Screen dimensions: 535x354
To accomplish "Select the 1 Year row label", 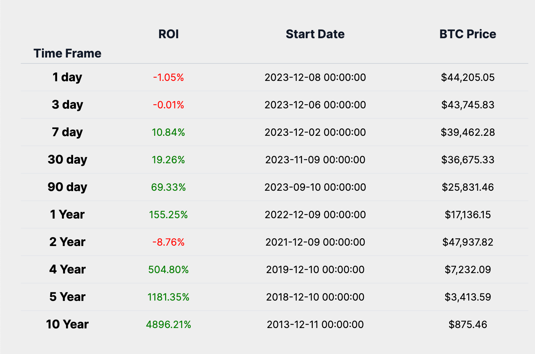I will [x=67, y=214].
